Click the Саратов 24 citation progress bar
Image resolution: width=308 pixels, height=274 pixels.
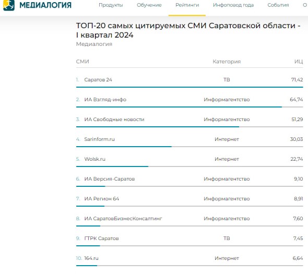[189, 87]
